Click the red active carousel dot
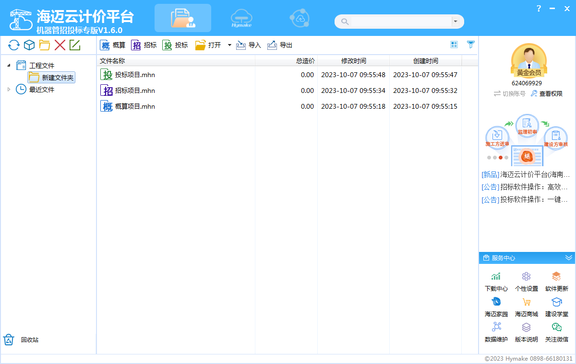Viewport: 576px width, 364px height. pyautogui.click(x=501, y=157)
